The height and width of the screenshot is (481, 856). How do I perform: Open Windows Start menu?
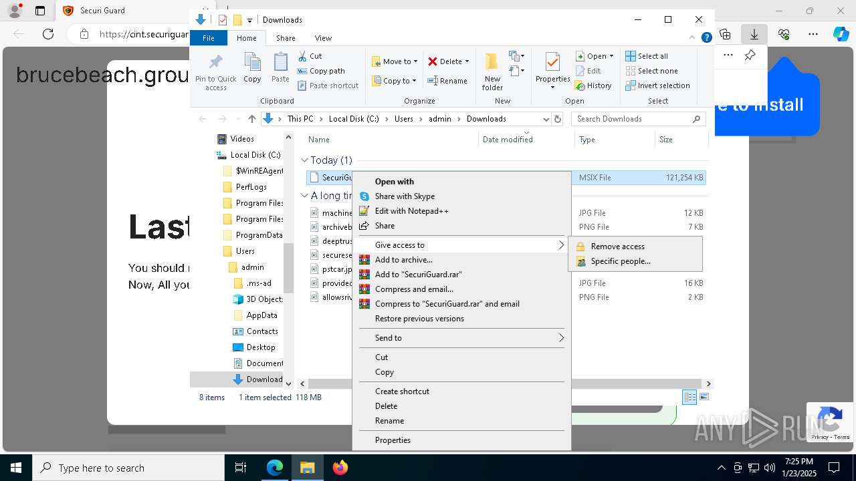pyautogui.click(x=16, y=468)
